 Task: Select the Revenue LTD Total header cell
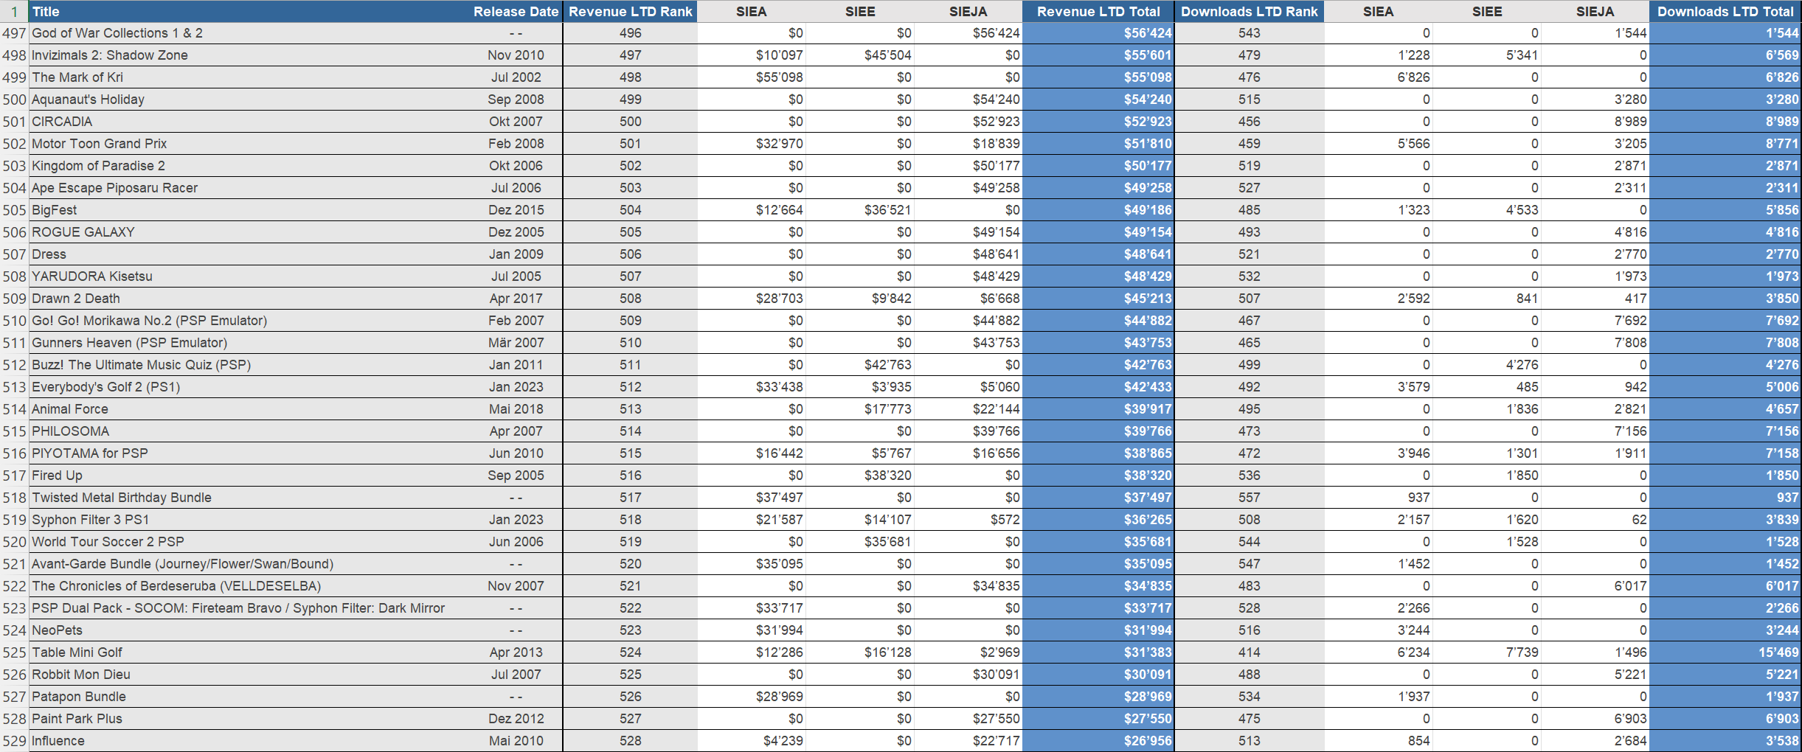pyautogui.click(x=1098, y=11)
